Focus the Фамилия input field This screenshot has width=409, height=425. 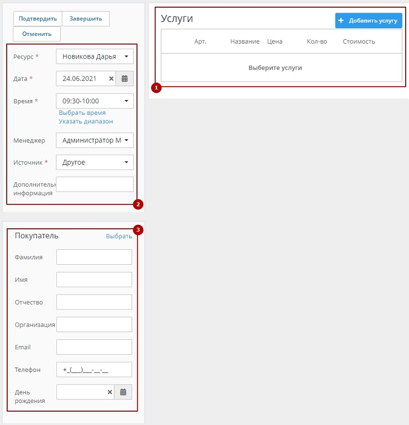(x=94, y=257)
